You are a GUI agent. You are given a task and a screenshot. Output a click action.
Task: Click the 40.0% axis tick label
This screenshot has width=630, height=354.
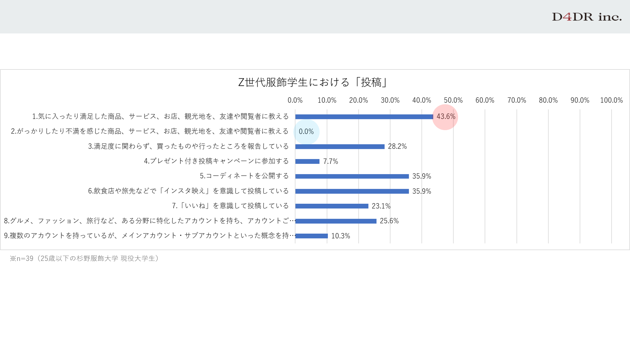422,100
